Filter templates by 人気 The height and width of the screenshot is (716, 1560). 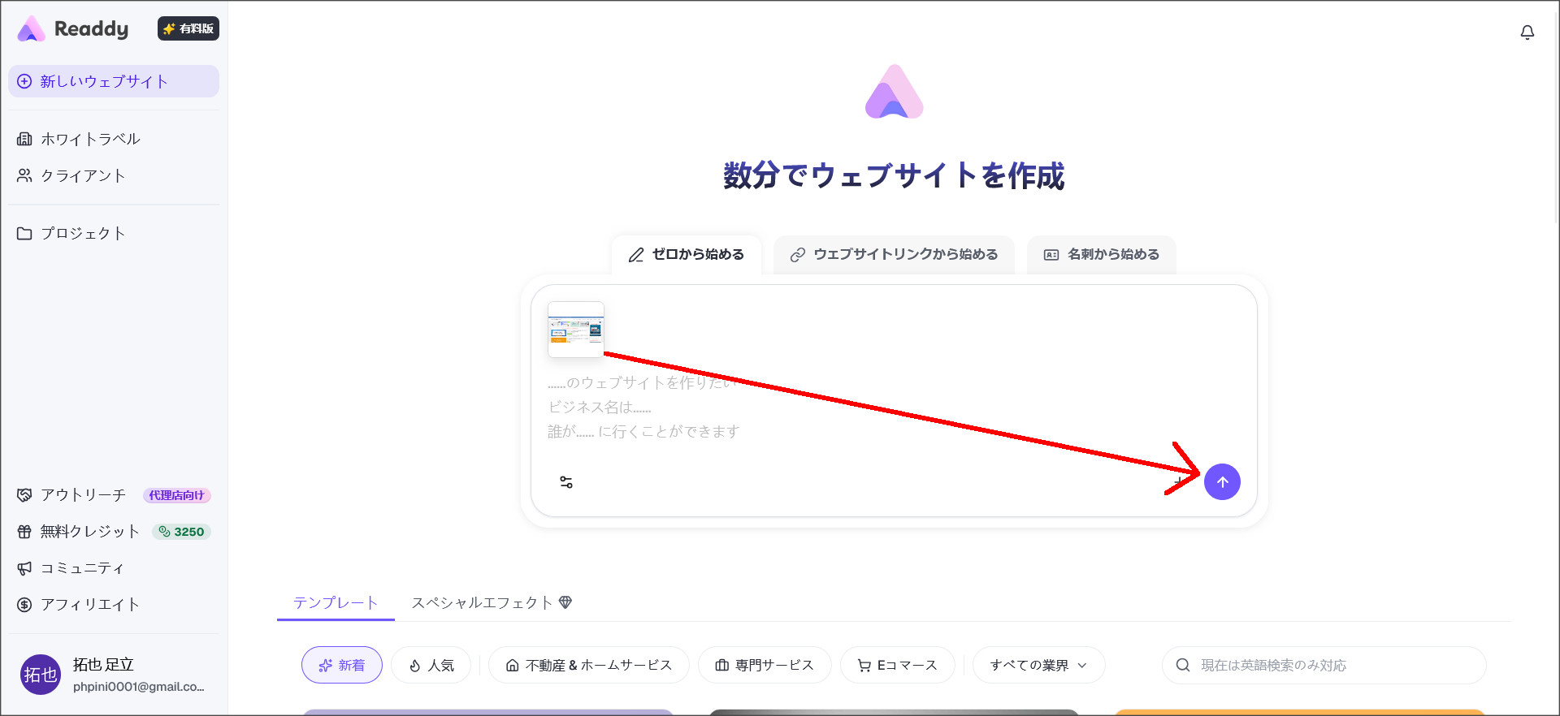(x=431, y=665)
